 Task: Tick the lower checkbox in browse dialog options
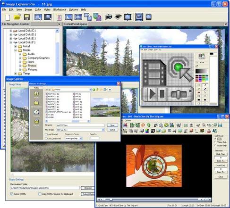coord(46,139)
